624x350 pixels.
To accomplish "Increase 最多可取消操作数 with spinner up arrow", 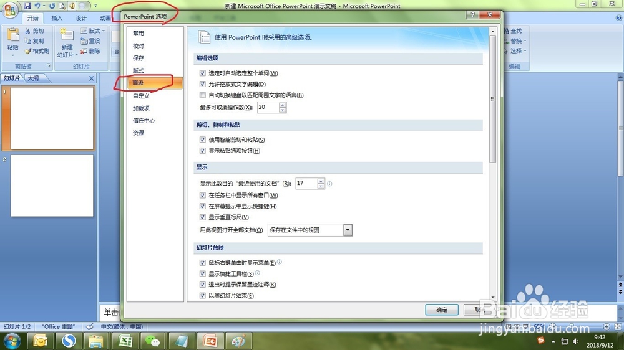I will (x=283, y=105).
